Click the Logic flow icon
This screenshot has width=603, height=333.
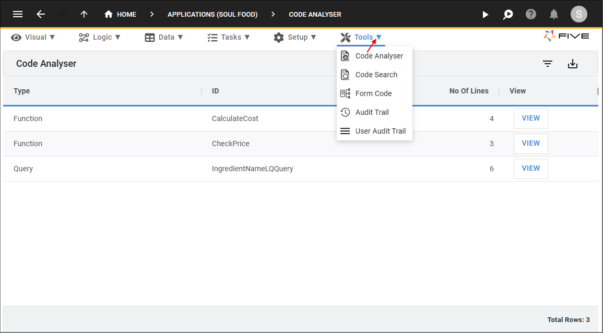pos(84,37)
